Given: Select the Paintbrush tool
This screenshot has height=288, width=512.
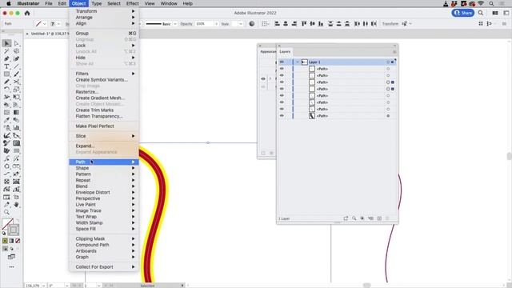Looking at the screenshot, I should click(16, 74).
